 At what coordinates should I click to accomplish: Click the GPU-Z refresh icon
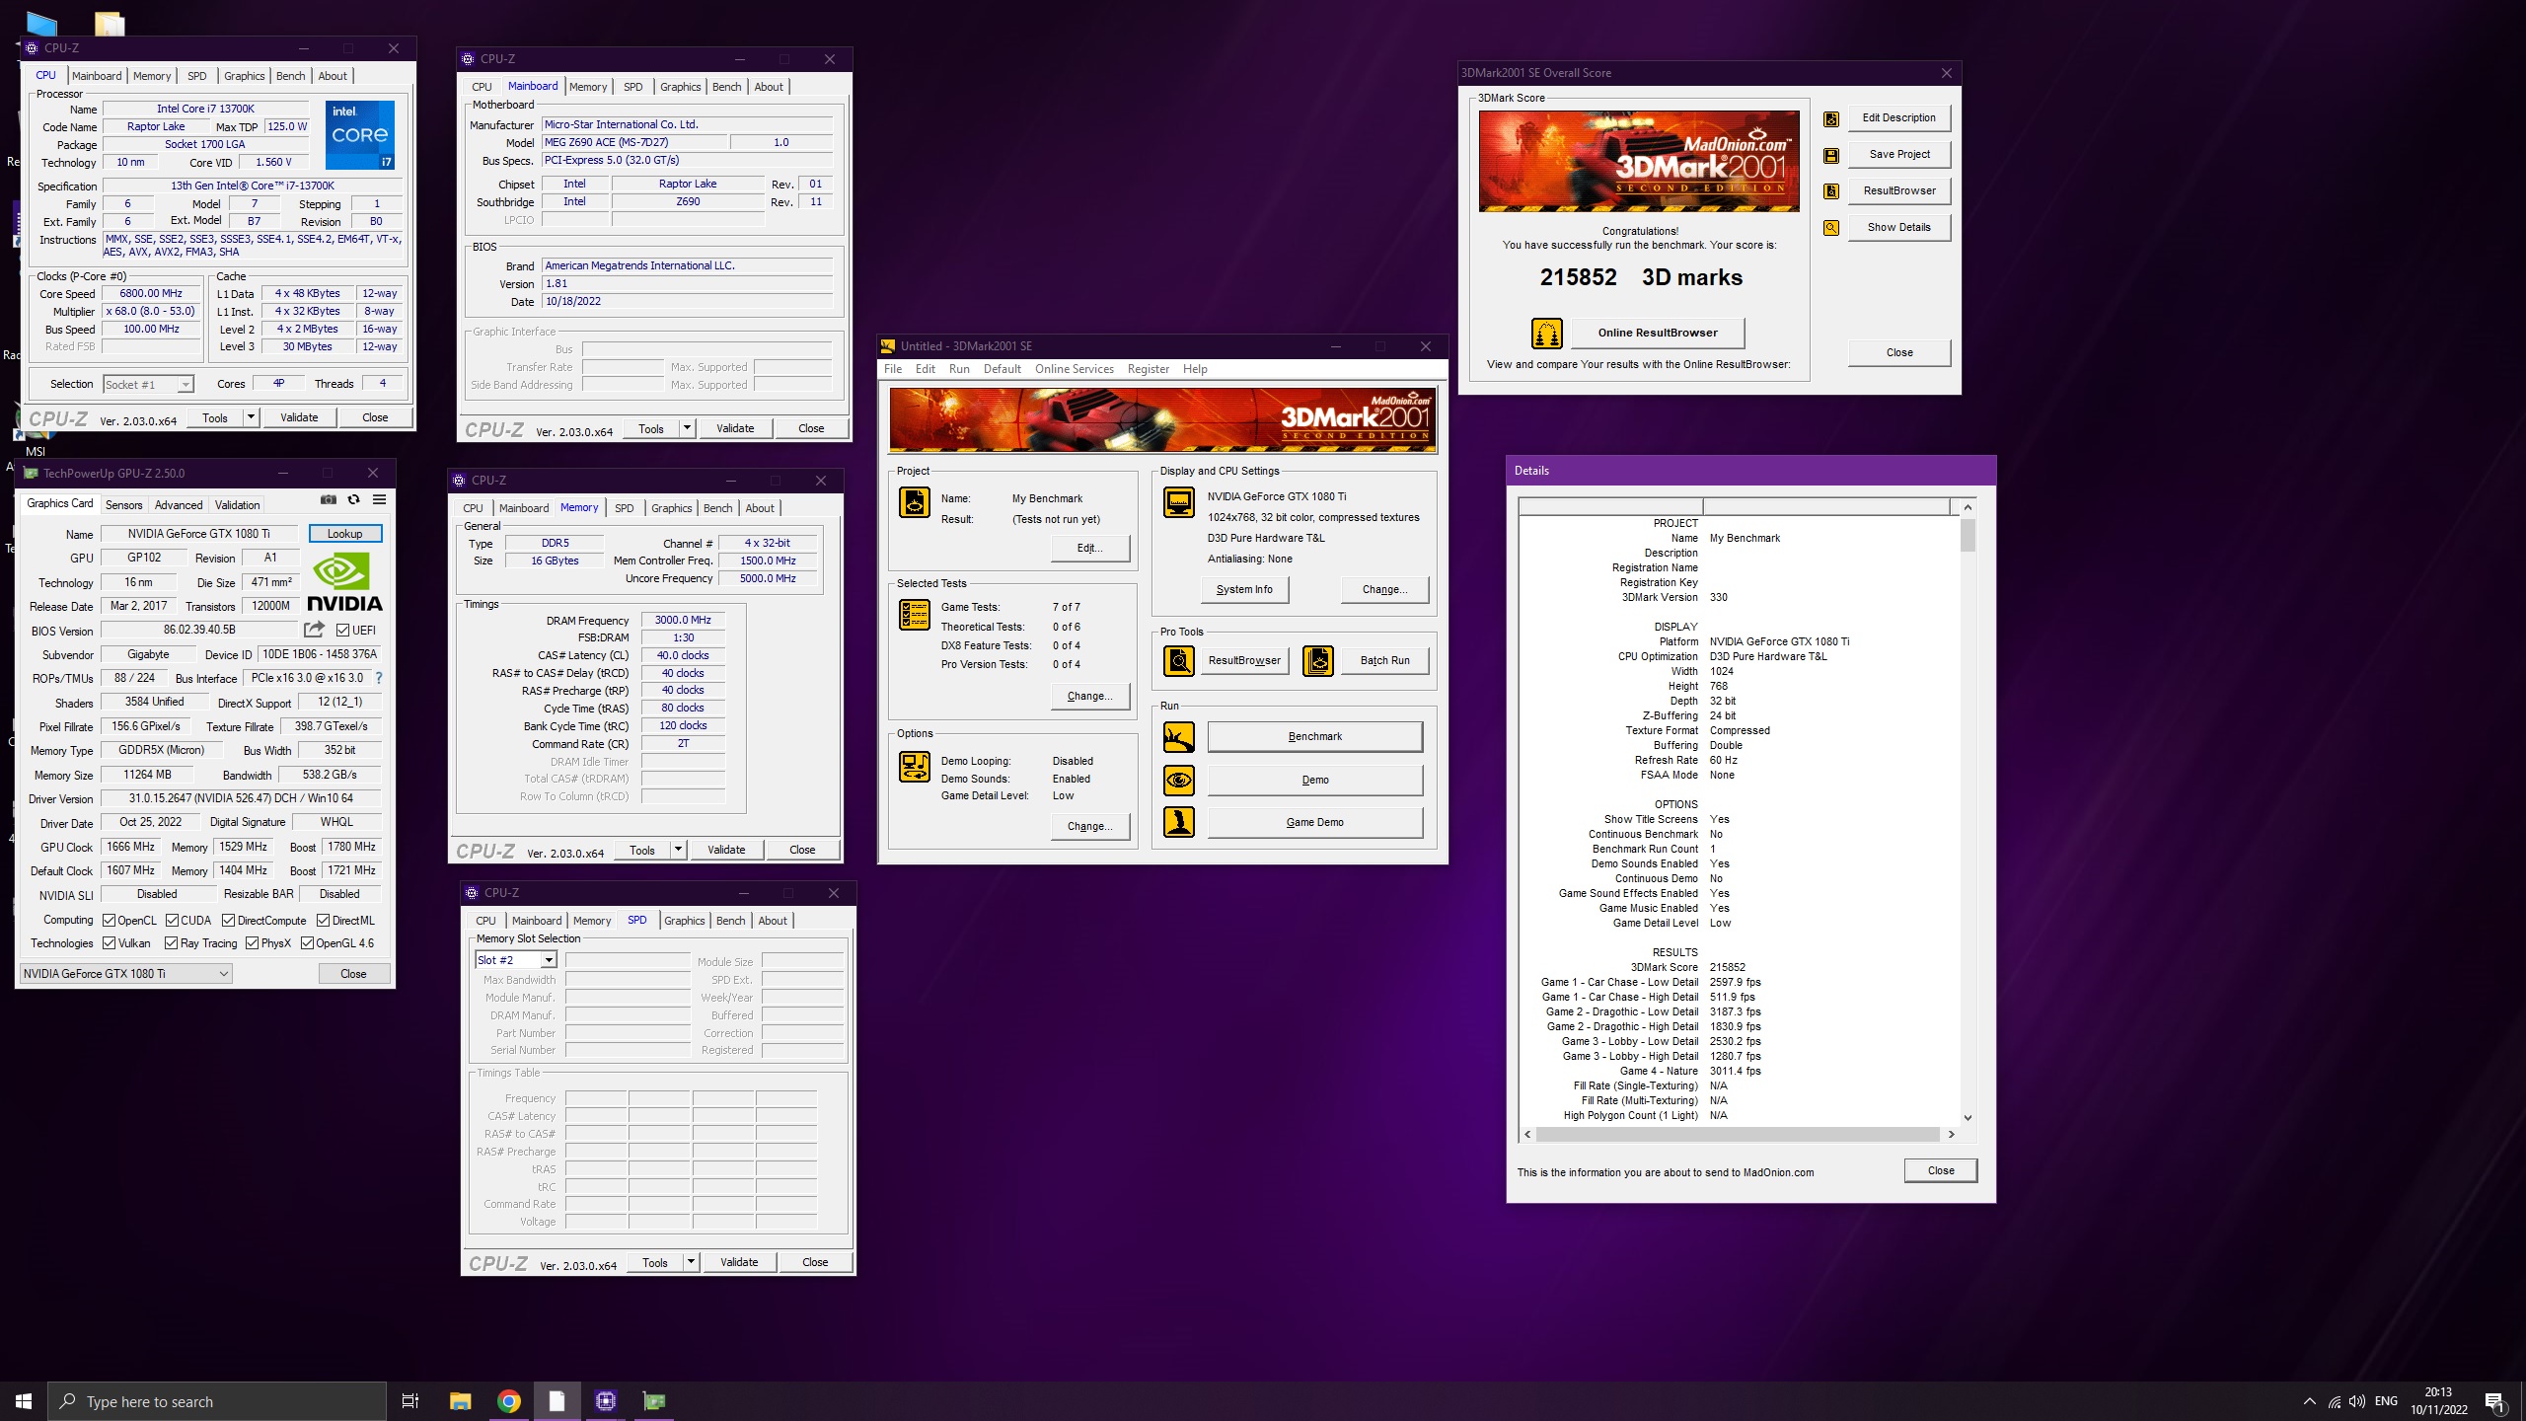coord(353,500)
